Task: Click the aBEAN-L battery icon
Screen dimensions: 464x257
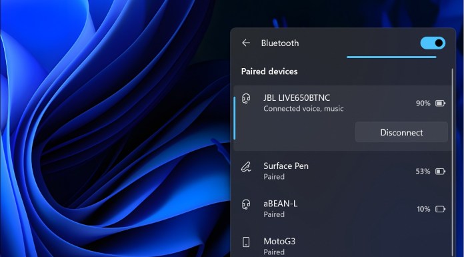Action: (x=440, y=209)
